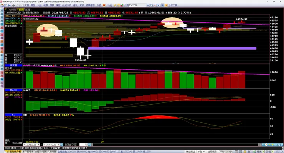Expand the TSE.TW symbol code dropdown

(145, 5)
